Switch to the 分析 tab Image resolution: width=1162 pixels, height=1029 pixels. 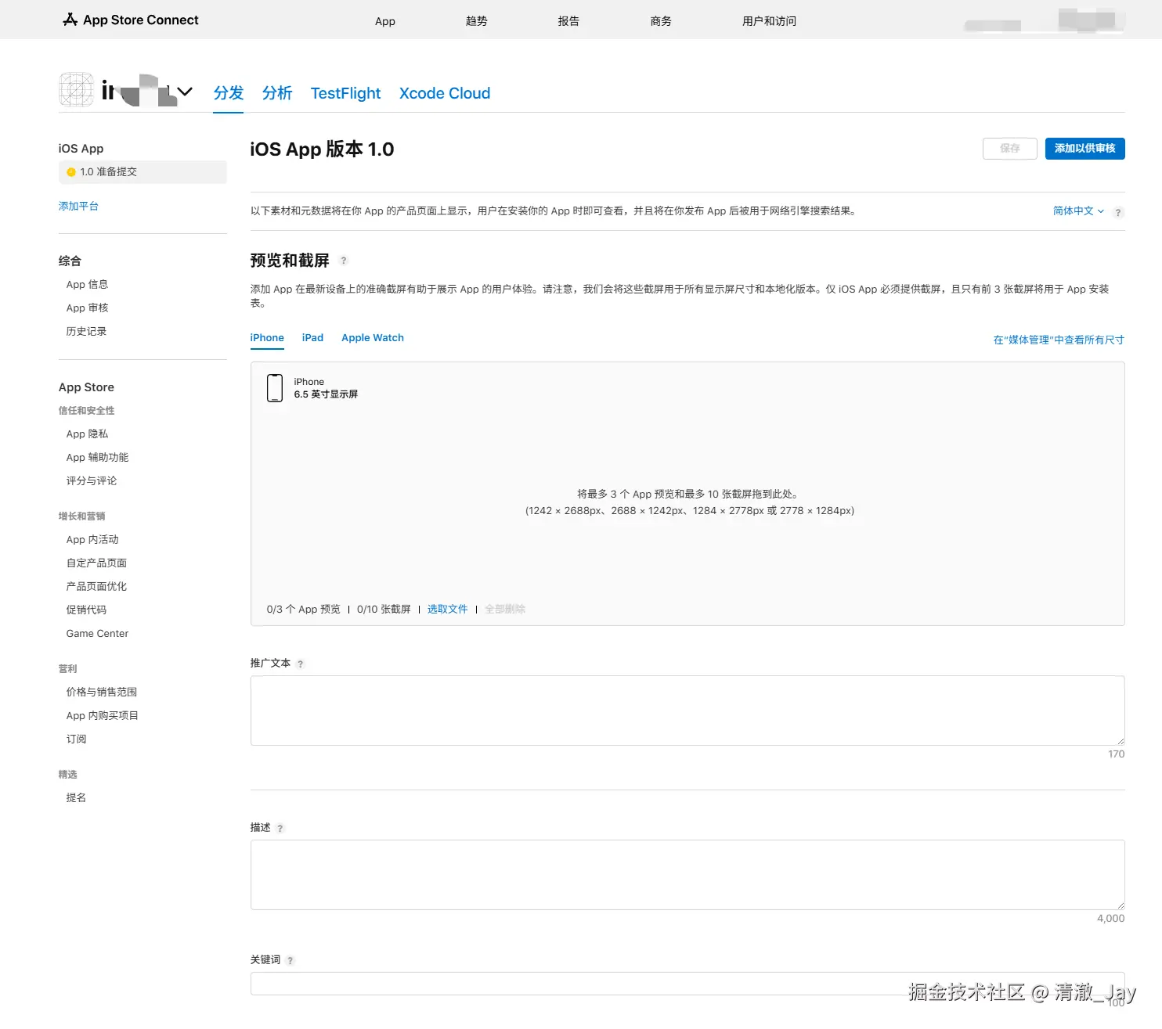[x=277, y=93]
